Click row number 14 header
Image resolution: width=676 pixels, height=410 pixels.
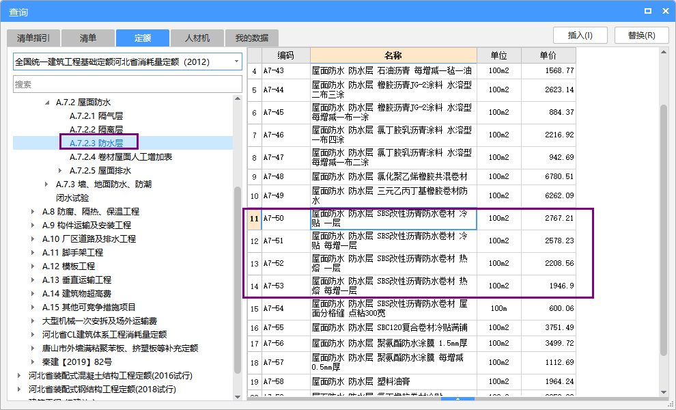pos(255,286)
